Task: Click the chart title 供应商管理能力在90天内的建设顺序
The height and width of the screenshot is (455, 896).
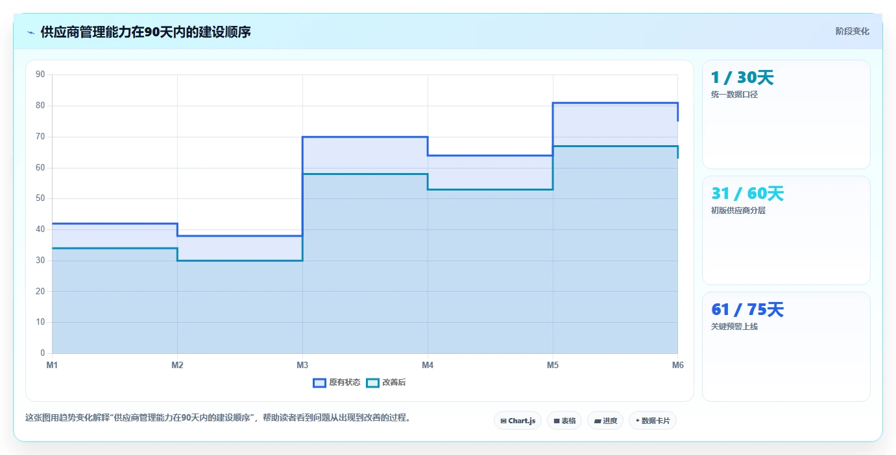Action: [x=145, y=32]
